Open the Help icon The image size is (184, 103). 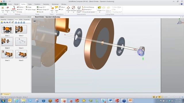[181, 4]
